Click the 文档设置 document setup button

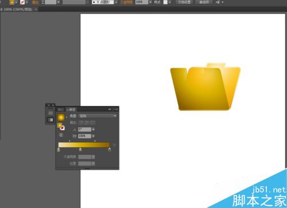coord(184,2)
